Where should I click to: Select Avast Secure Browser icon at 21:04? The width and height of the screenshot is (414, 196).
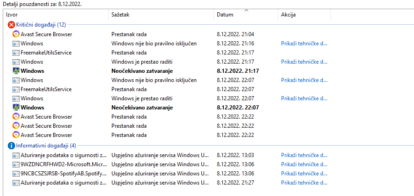pyautogui.click(x=16, y=34)
